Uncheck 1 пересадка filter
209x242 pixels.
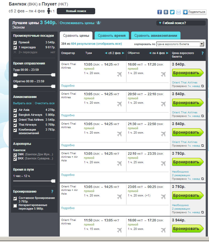15,47
